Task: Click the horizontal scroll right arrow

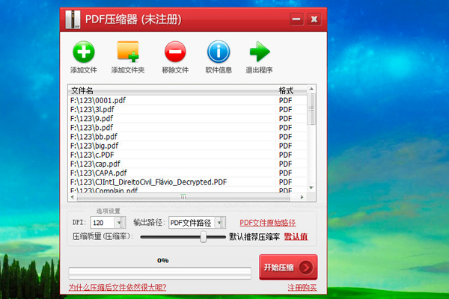Action: [302, 197]
